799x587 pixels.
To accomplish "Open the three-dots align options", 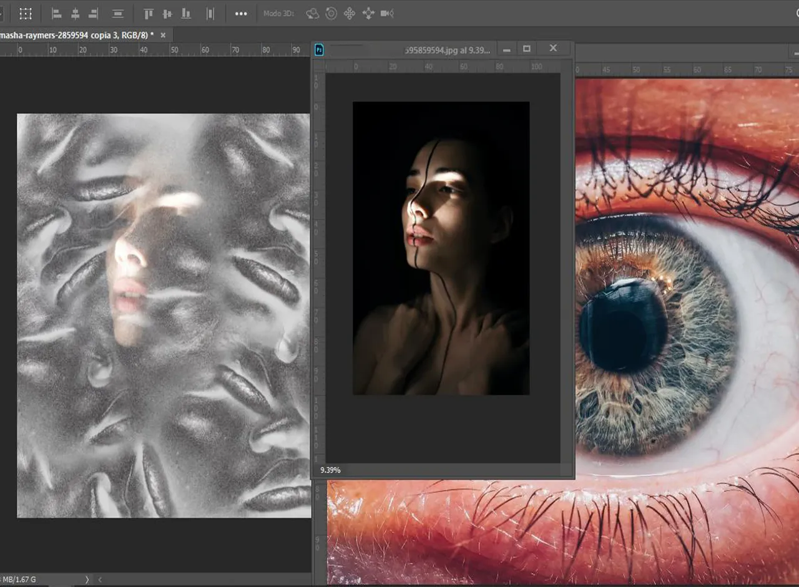I will click(x=241, y=14).
